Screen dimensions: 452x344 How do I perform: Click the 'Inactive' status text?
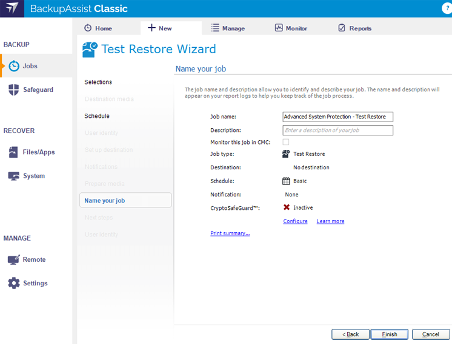tap(303, 207)
